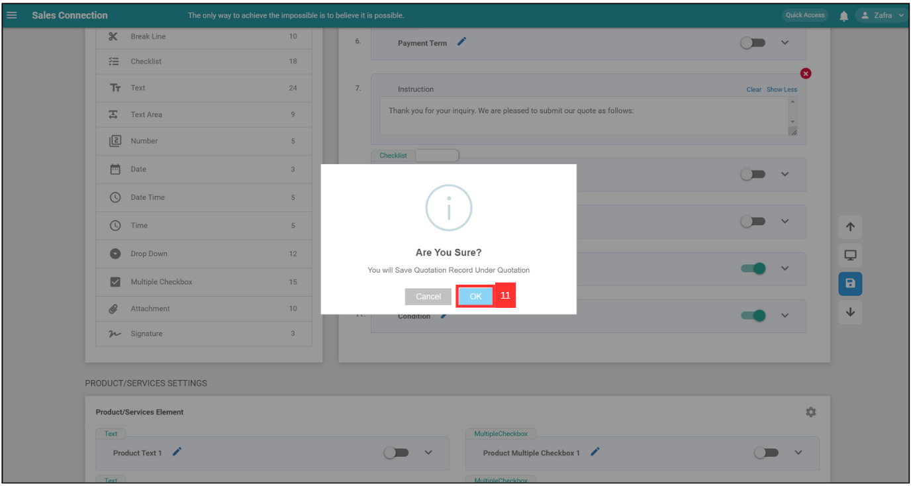Click the Text element icon
This screenshot has width=913, height=486.
(x=115, y=88)
